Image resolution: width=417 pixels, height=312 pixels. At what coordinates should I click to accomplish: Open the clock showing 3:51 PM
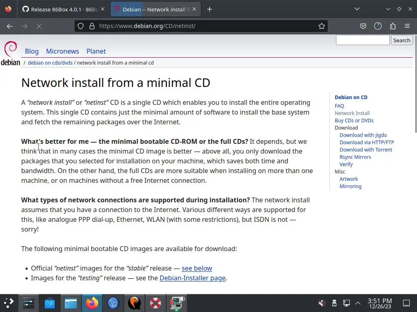[380, 303]
